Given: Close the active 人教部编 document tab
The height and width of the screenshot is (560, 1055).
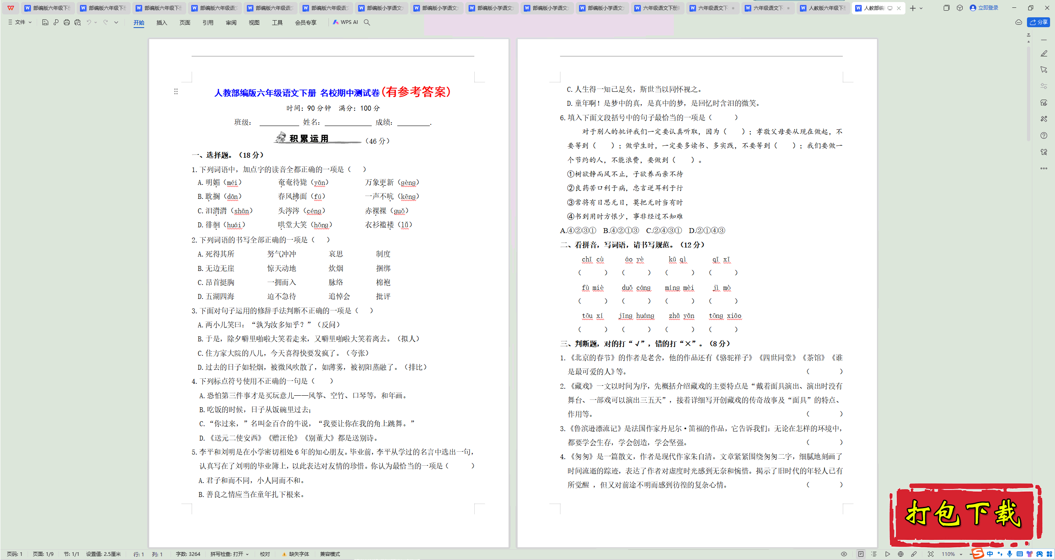Looking at the screenshot, I should [x=899, y=8].
